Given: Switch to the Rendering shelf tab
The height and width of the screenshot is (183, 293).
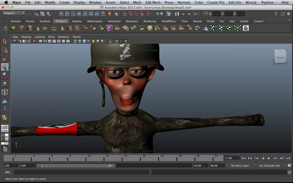Looking at the screenshot, I should pos(149,21).
